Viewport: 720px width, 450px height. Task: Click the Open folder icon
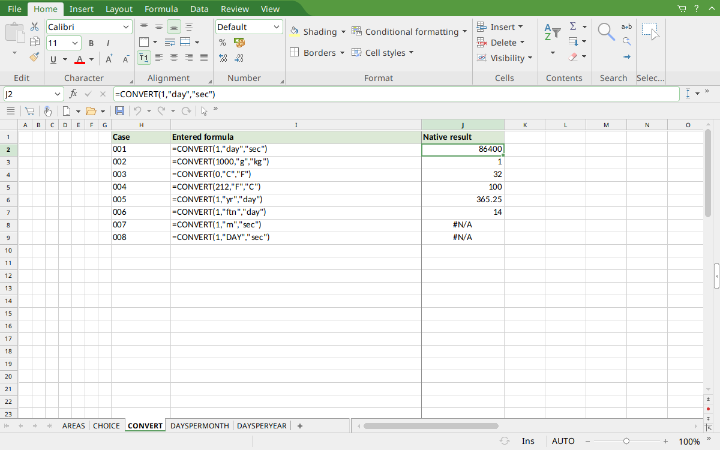point(91,111)
